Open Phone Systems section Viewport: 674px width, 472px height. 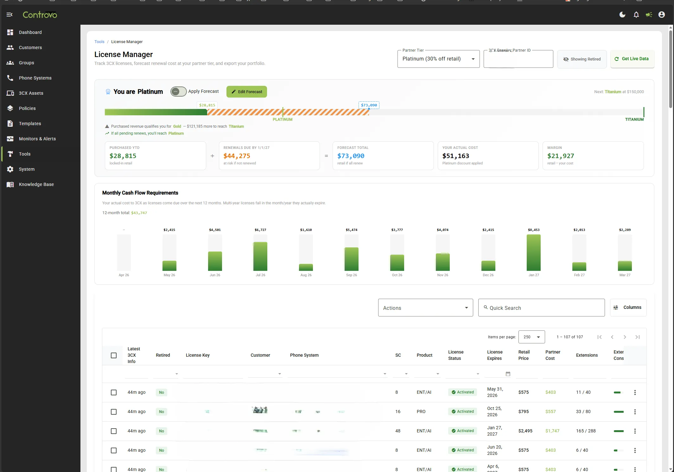[35, 78]
